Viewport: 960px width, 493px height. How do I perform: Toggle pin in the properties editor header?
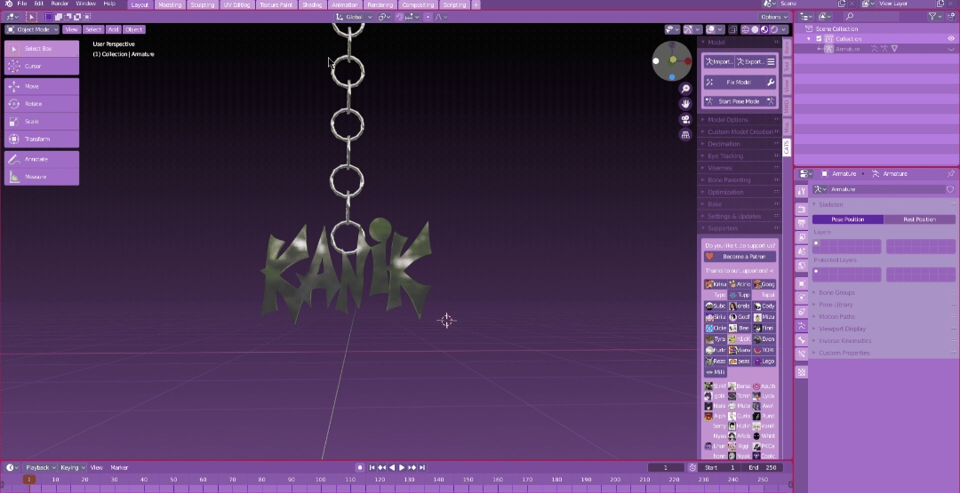[951, 174]
